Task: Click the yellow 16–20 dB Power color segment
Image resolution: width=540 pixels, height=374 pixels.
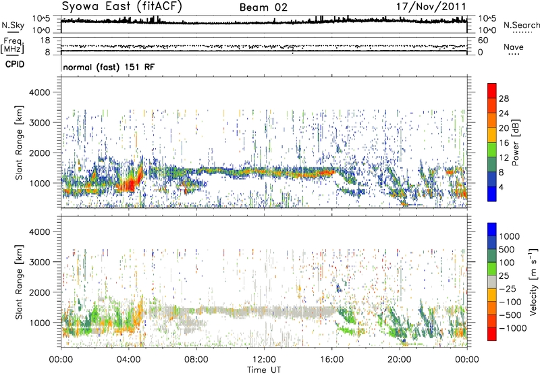Action: point(492,134)
